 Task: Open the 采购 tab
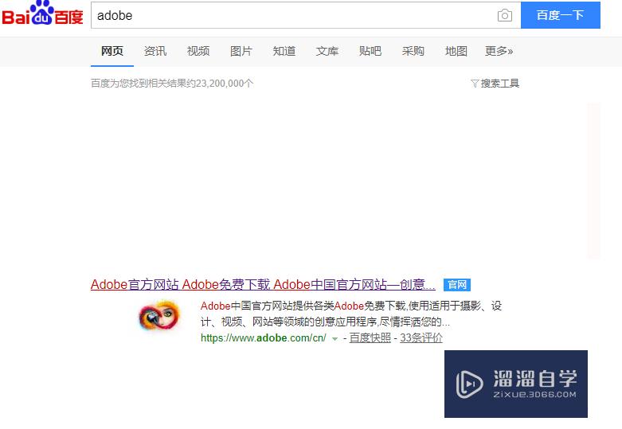point(413,51)
